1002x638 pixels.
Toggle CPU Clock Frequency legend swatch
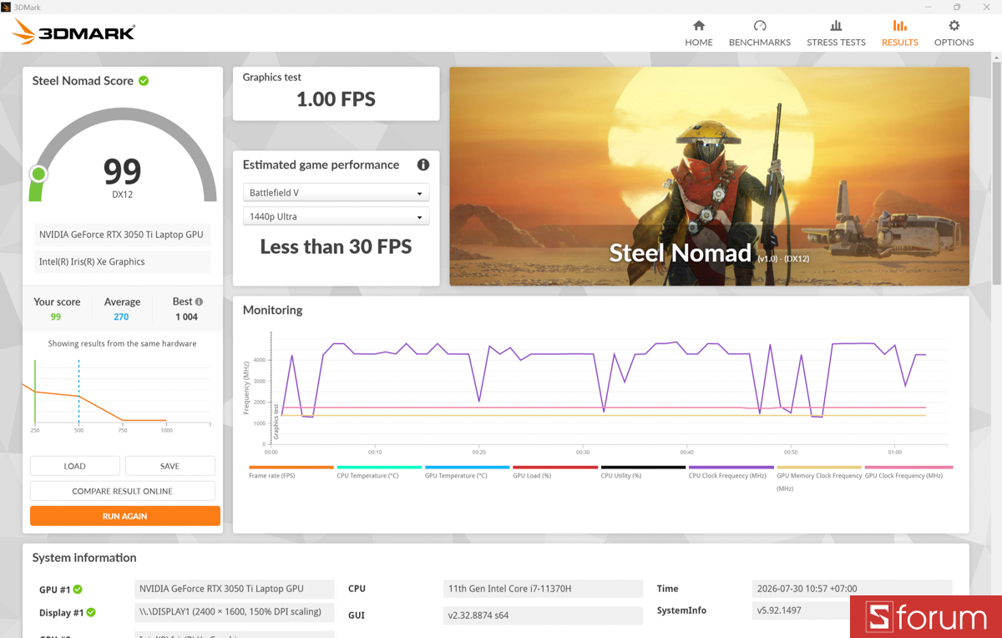(x=731, y=468)
